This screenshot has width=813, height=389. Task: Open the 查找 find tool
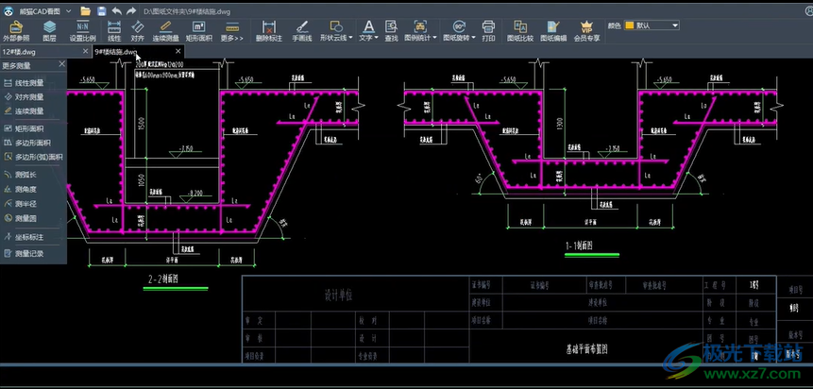(392, 30)
